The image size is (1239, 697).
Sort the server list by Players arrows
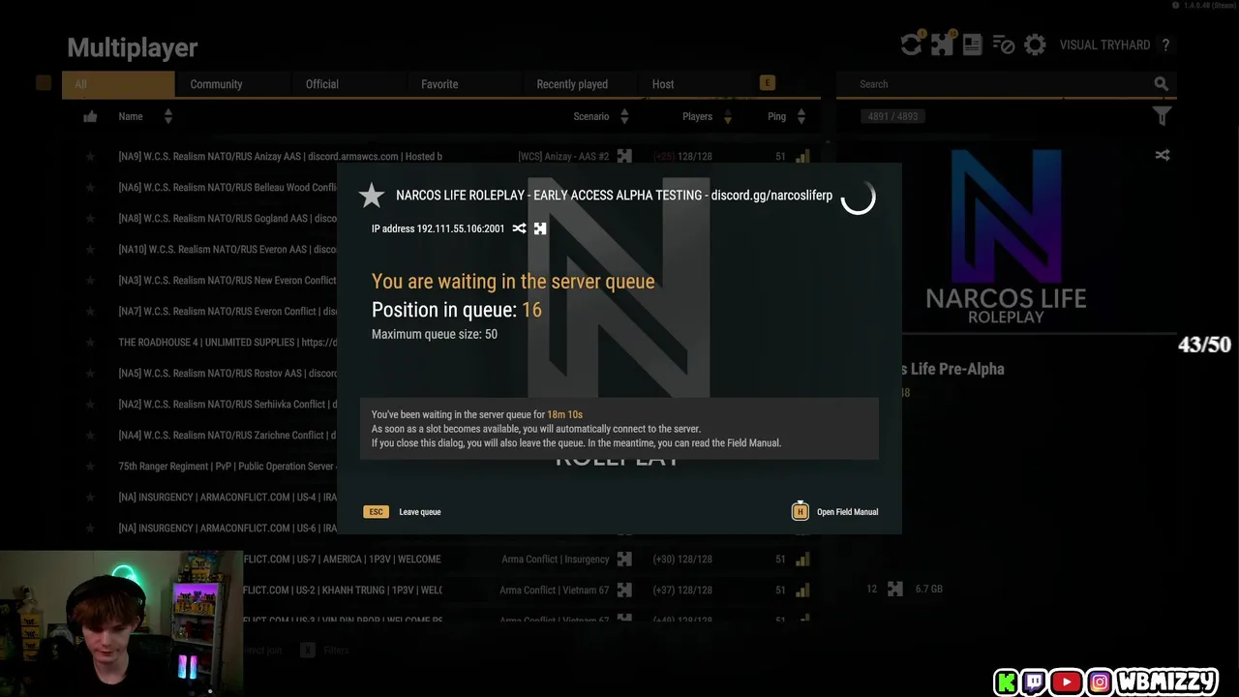(728, 116)
